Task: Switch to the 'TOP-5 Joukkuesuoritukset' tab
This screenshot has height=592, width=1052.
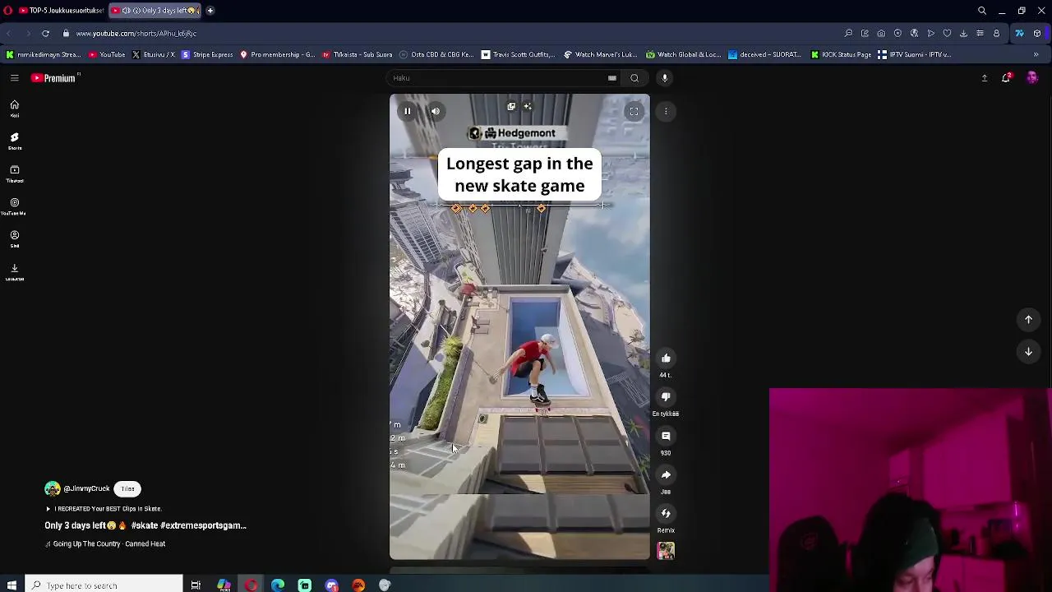Action: click(x=61, y=11)
